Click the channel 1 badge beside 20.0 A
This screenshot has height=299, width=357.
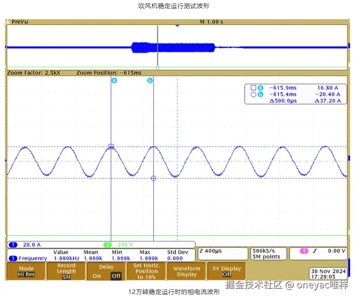tap(13, 245)
